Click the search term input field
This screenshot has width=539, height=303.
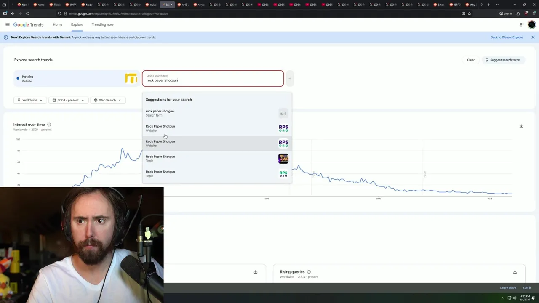coord(213,79)
